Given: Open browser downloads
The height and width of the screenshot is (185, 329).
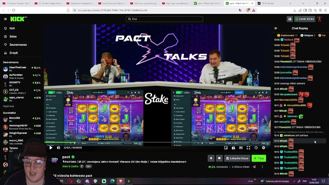Looking at the screenshot, I should [x=295, y=10].
